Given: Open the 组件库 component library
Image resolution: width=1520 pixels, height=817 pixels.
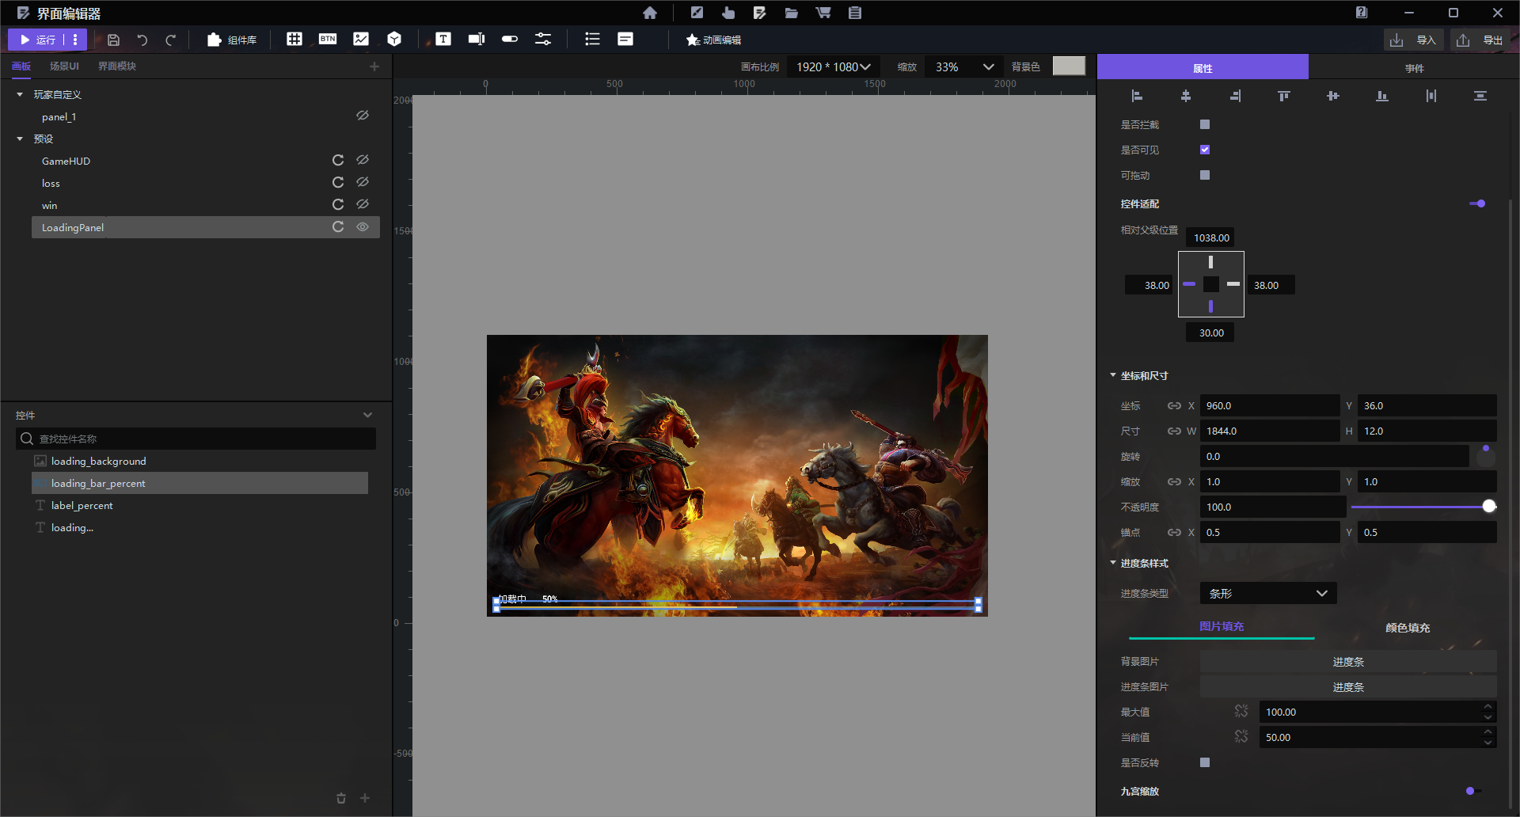Looking at the screenshot, I should (x=232, y=40).
